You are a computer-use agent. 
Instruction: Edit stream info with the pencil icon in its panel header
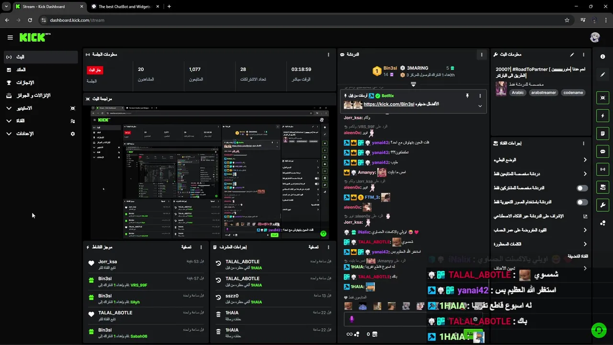point(572,55)
